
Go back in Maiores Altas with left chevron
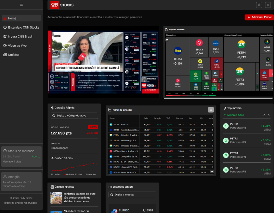coord(264,115)
